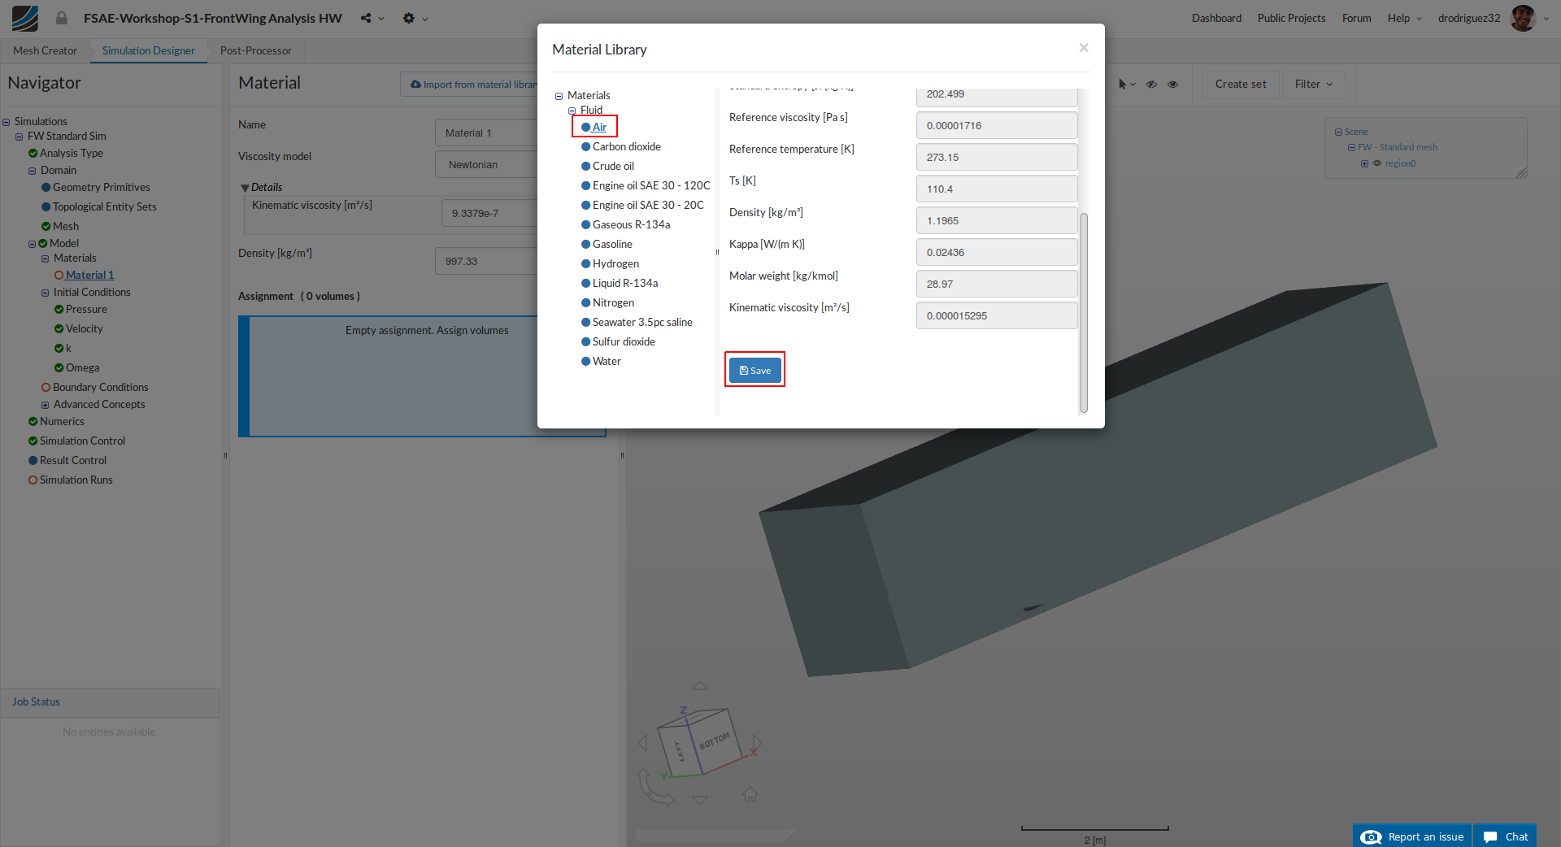
Task: Click the Job Status panel header
Action: (111, 702)
